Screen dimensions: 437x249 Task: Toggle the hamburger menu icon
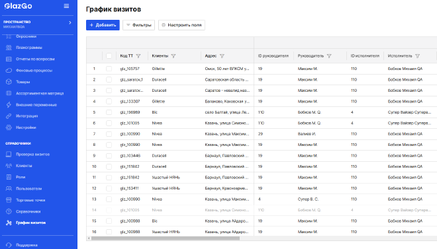(x=66, y=6)
